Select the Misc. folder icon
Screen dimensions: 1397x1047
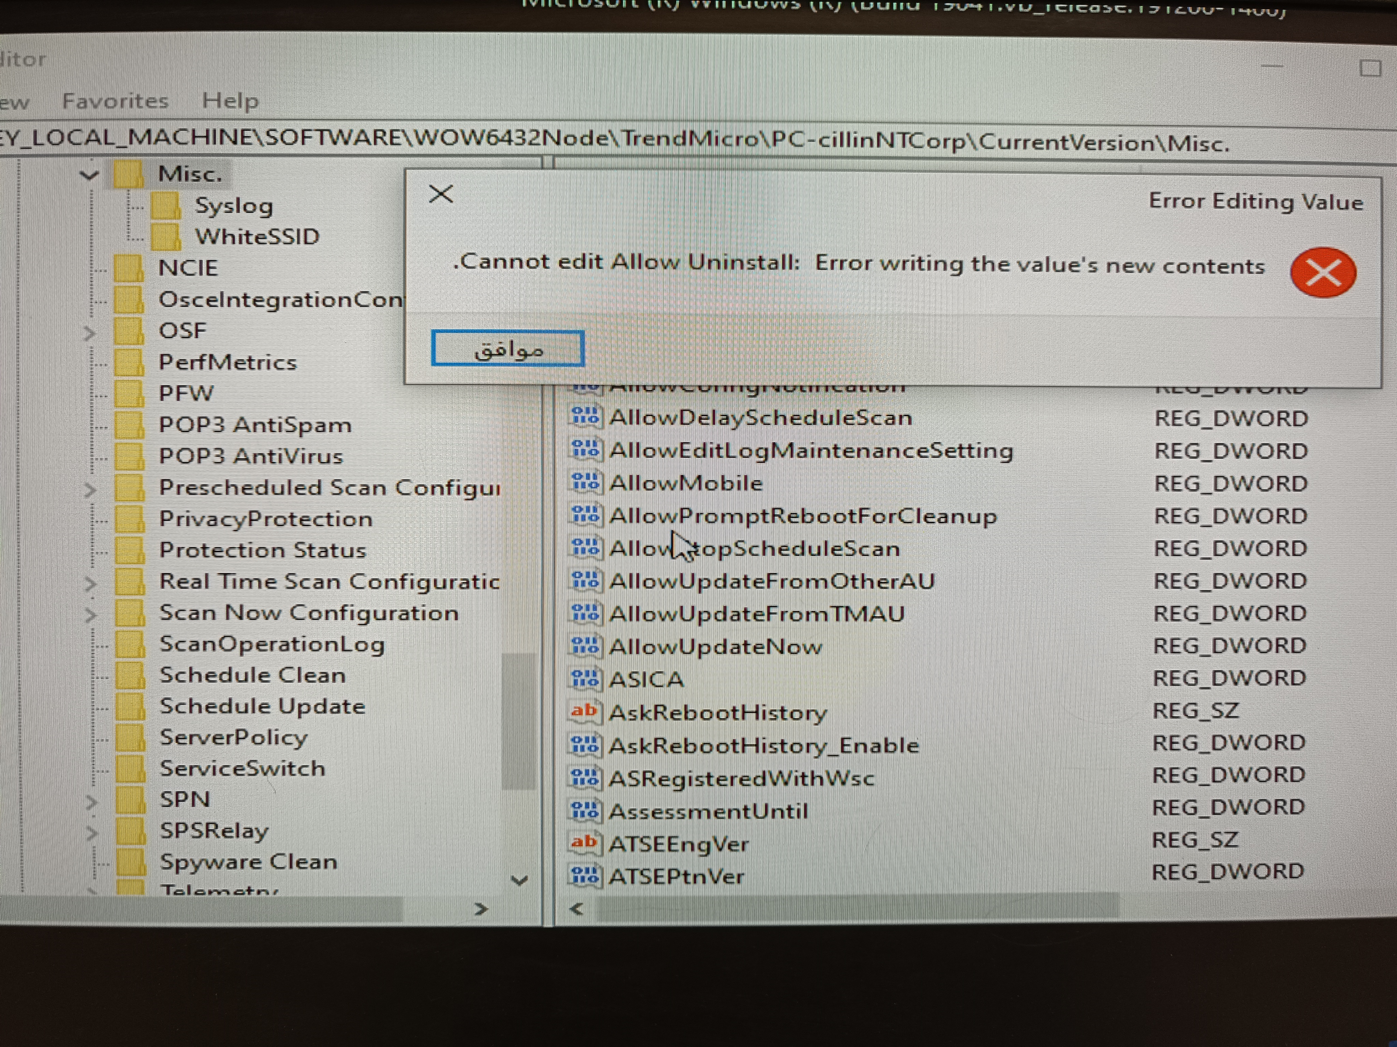coord(128,174)
